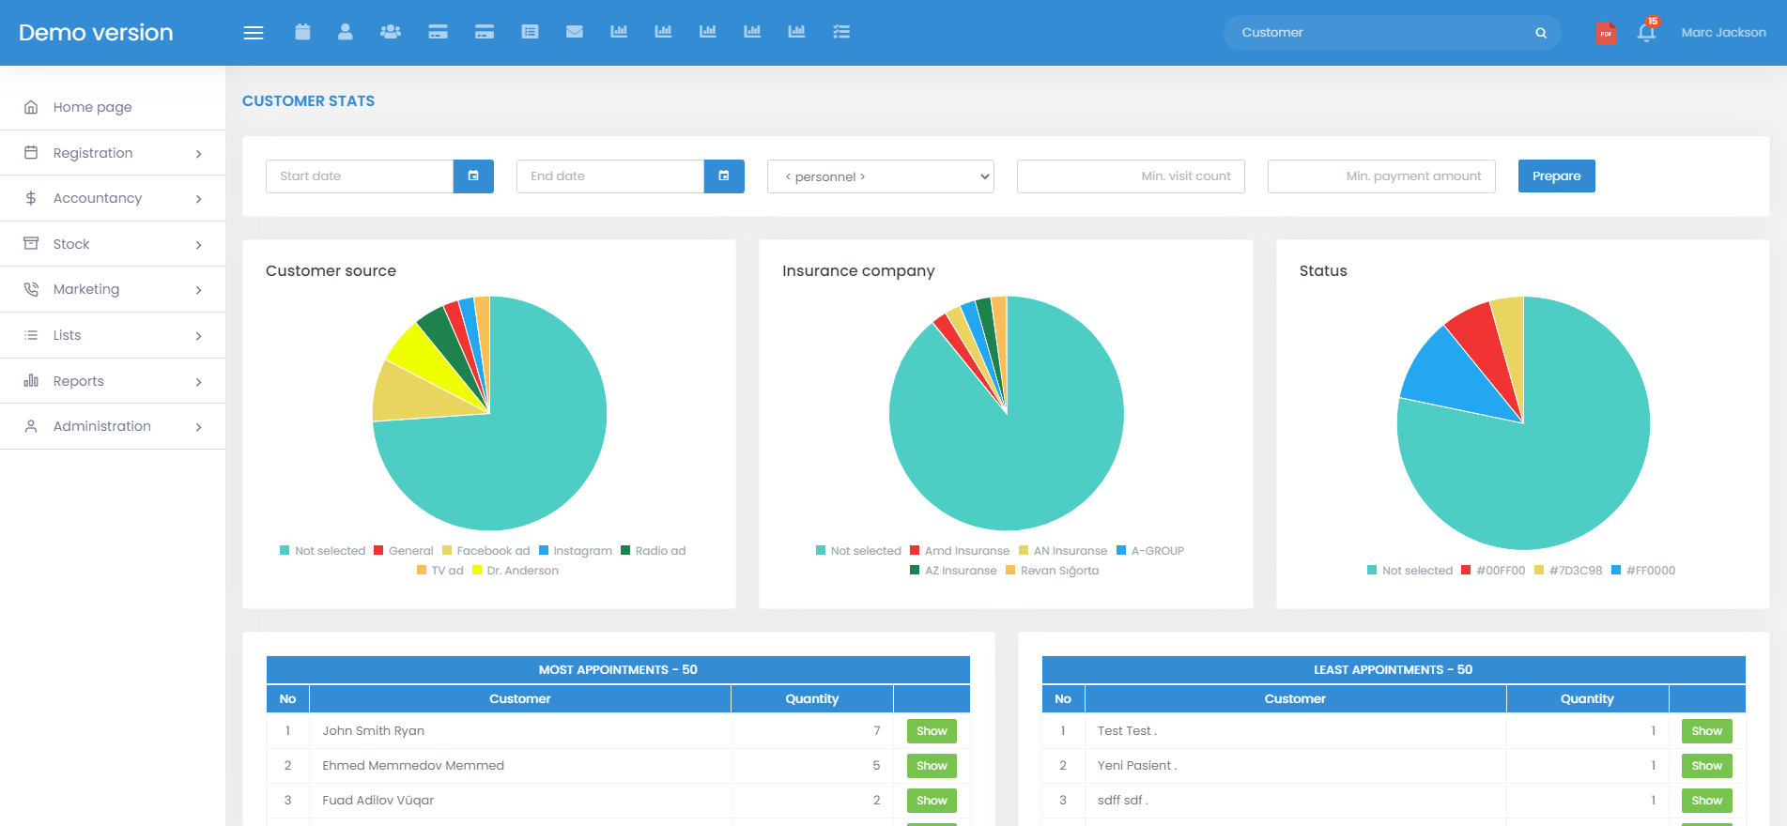Click the #7D3C98 legend color swatch
Screen dimensions: 1787x826
pyautogui.click(x=1539, y=571)
